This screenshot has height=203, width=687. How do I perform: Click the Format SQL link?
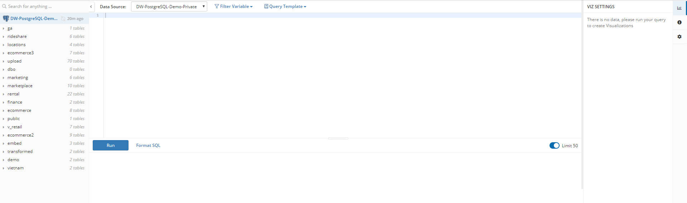[148, 145]
